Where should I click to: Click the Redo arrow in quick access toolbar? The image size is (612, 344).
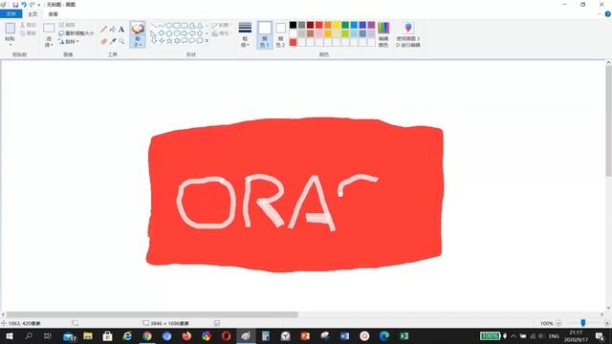[x=32, y=5]
